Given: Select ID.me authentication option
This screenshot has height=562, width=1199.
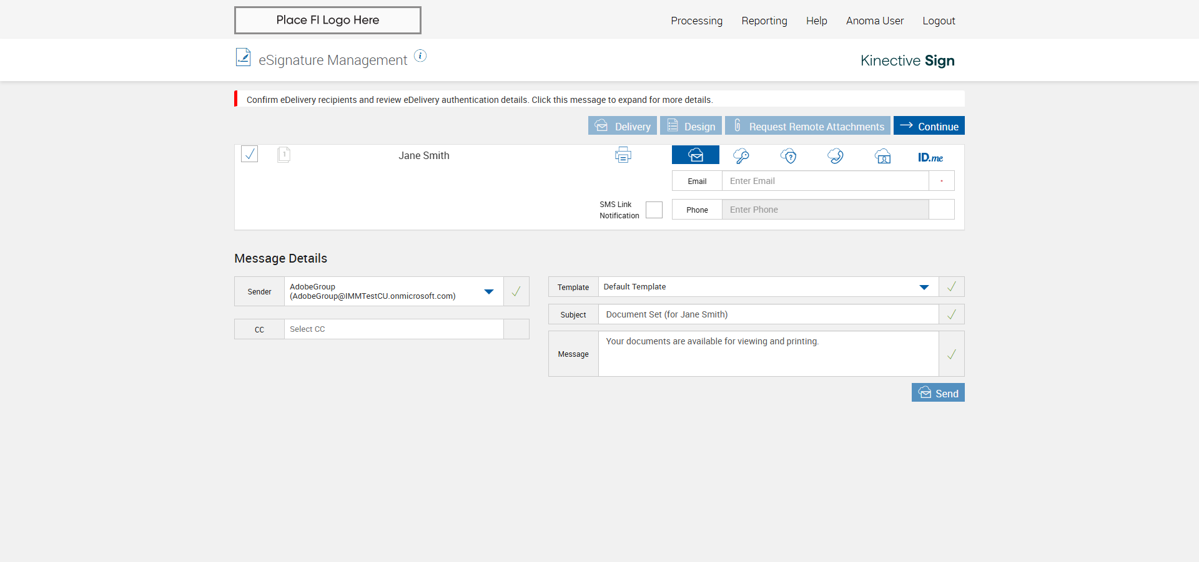Looking at the screenshot, I should coord(930,157).
